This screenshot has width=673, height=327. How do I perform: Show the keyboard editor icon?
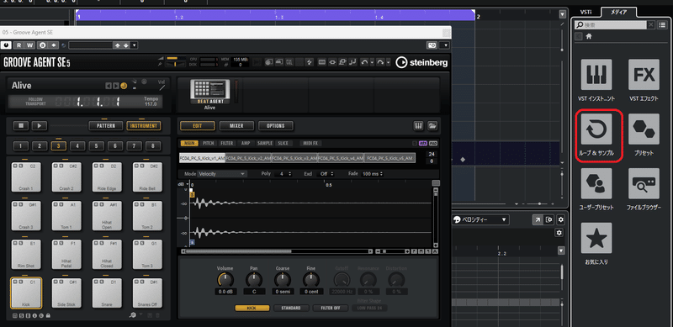click(x=418, y=126)
